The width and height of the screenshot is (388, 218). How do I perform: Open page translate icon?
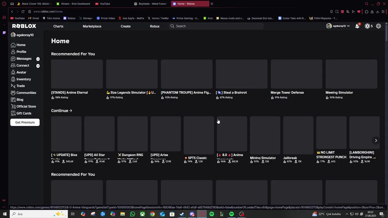tap(348, 12)
